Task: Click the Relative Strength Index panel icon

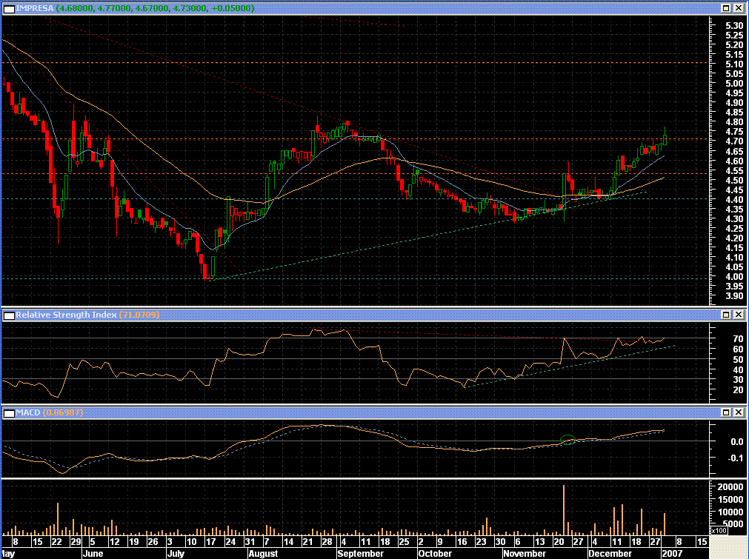Action: coord(7,315)
